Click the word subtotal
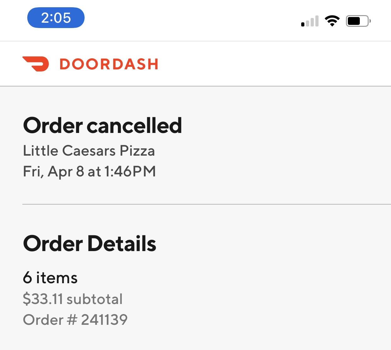 [95, 299]
